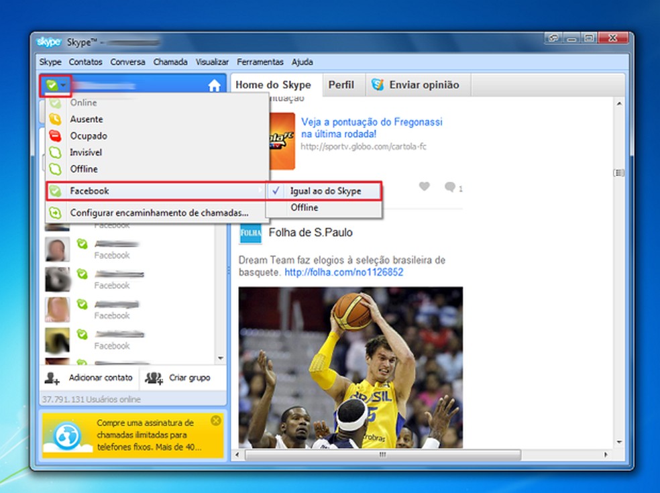Image resolution: width=660 pixels, height=493 pixels.
Task: Click the yellow Ausente clock icon
Action: tap(55, 119)
